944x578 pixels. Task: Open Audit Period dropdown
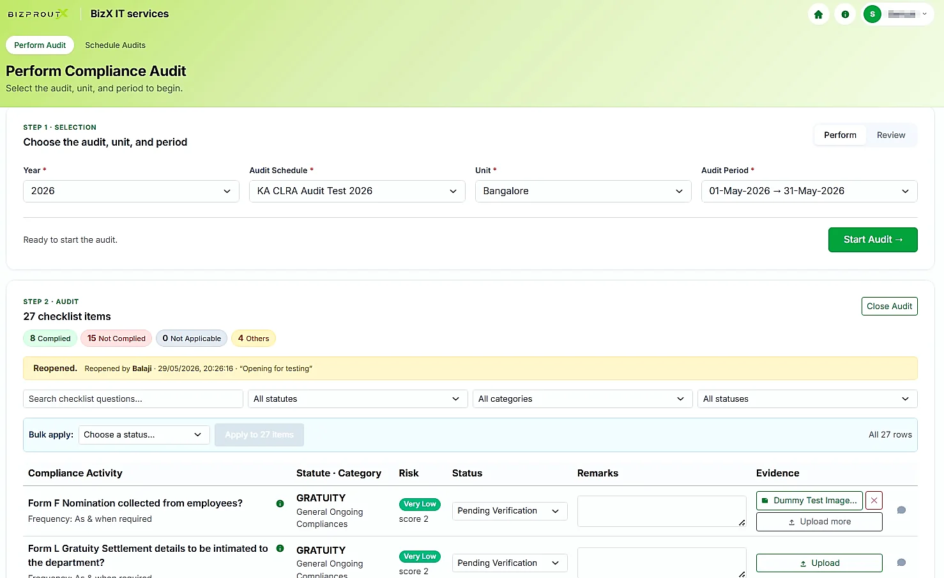point(809,191)
